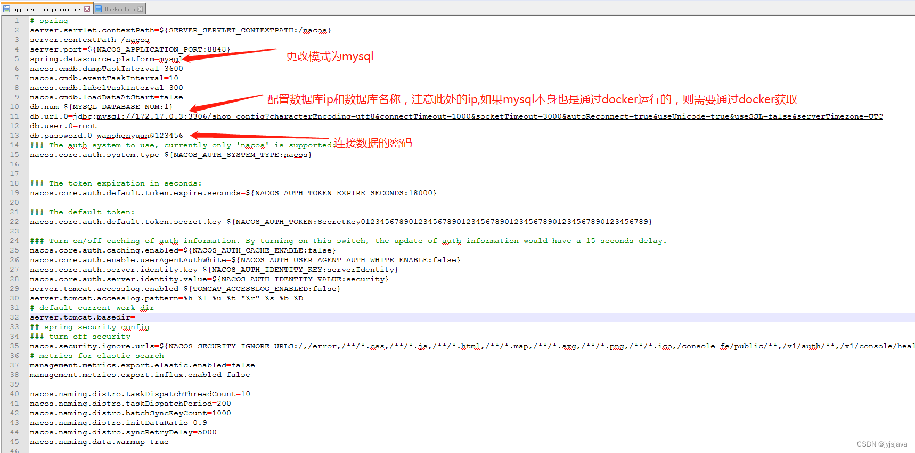Screen dimensions: 915x453
Task: Click the token.secret.key SecretKey line
Action: pos(341,222)
